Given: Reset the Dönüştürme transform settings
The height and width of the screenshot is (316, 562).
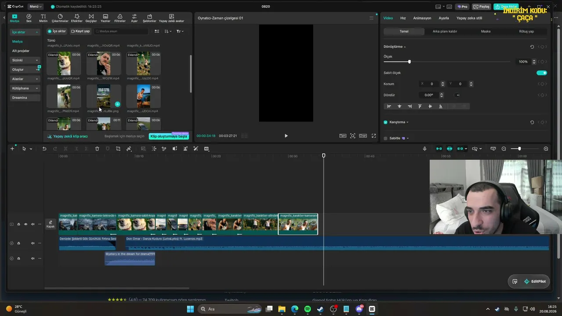Looking at the screenshot, I should (532, 47).
